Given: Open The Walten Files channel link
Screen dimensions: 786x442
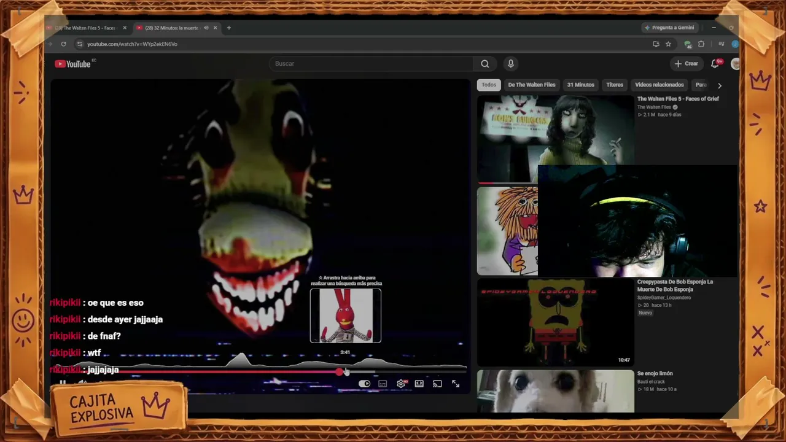Looking at the screenshot, I should point(654,107).
